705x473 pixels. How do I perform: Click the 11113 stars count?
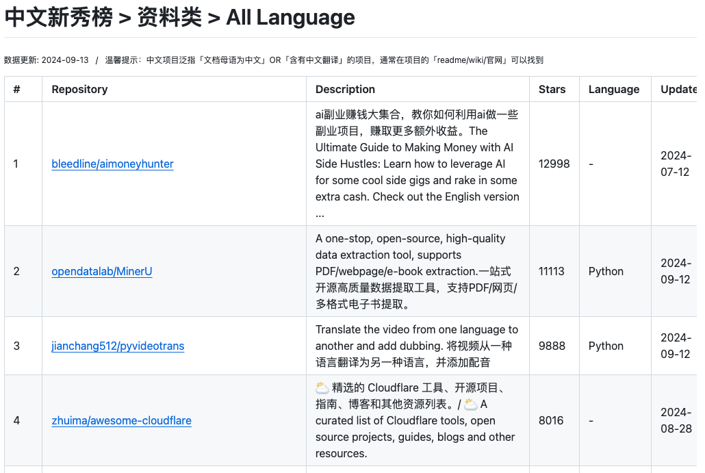coord(551,272)
